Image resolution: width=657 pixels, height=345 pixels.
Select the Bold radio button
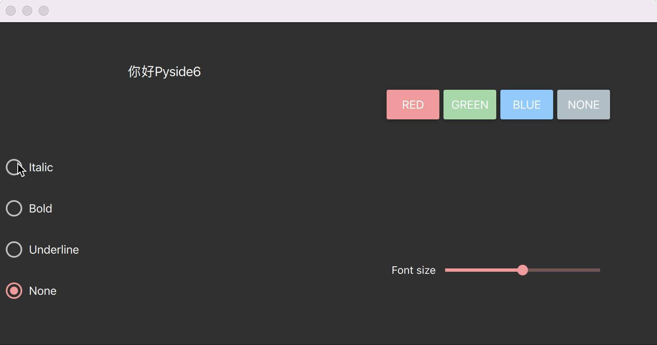click(14, 208)
